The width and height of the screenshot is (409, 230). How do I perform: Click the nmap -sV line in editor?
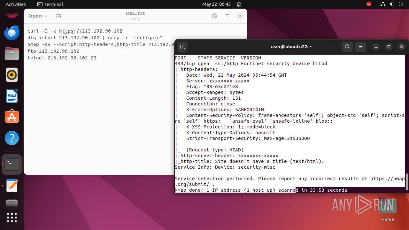tap(101, 44)
